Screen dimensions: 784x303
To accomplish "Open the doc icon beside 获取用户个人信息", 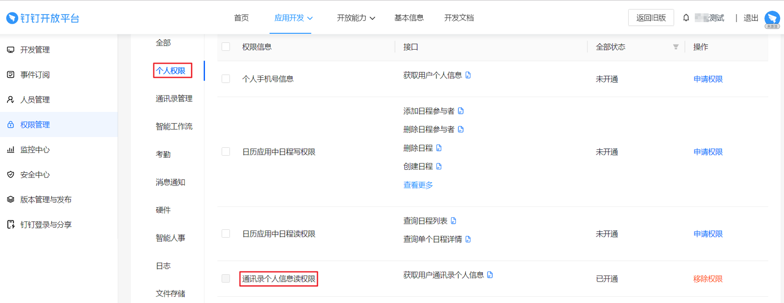I will coord(468,75).
